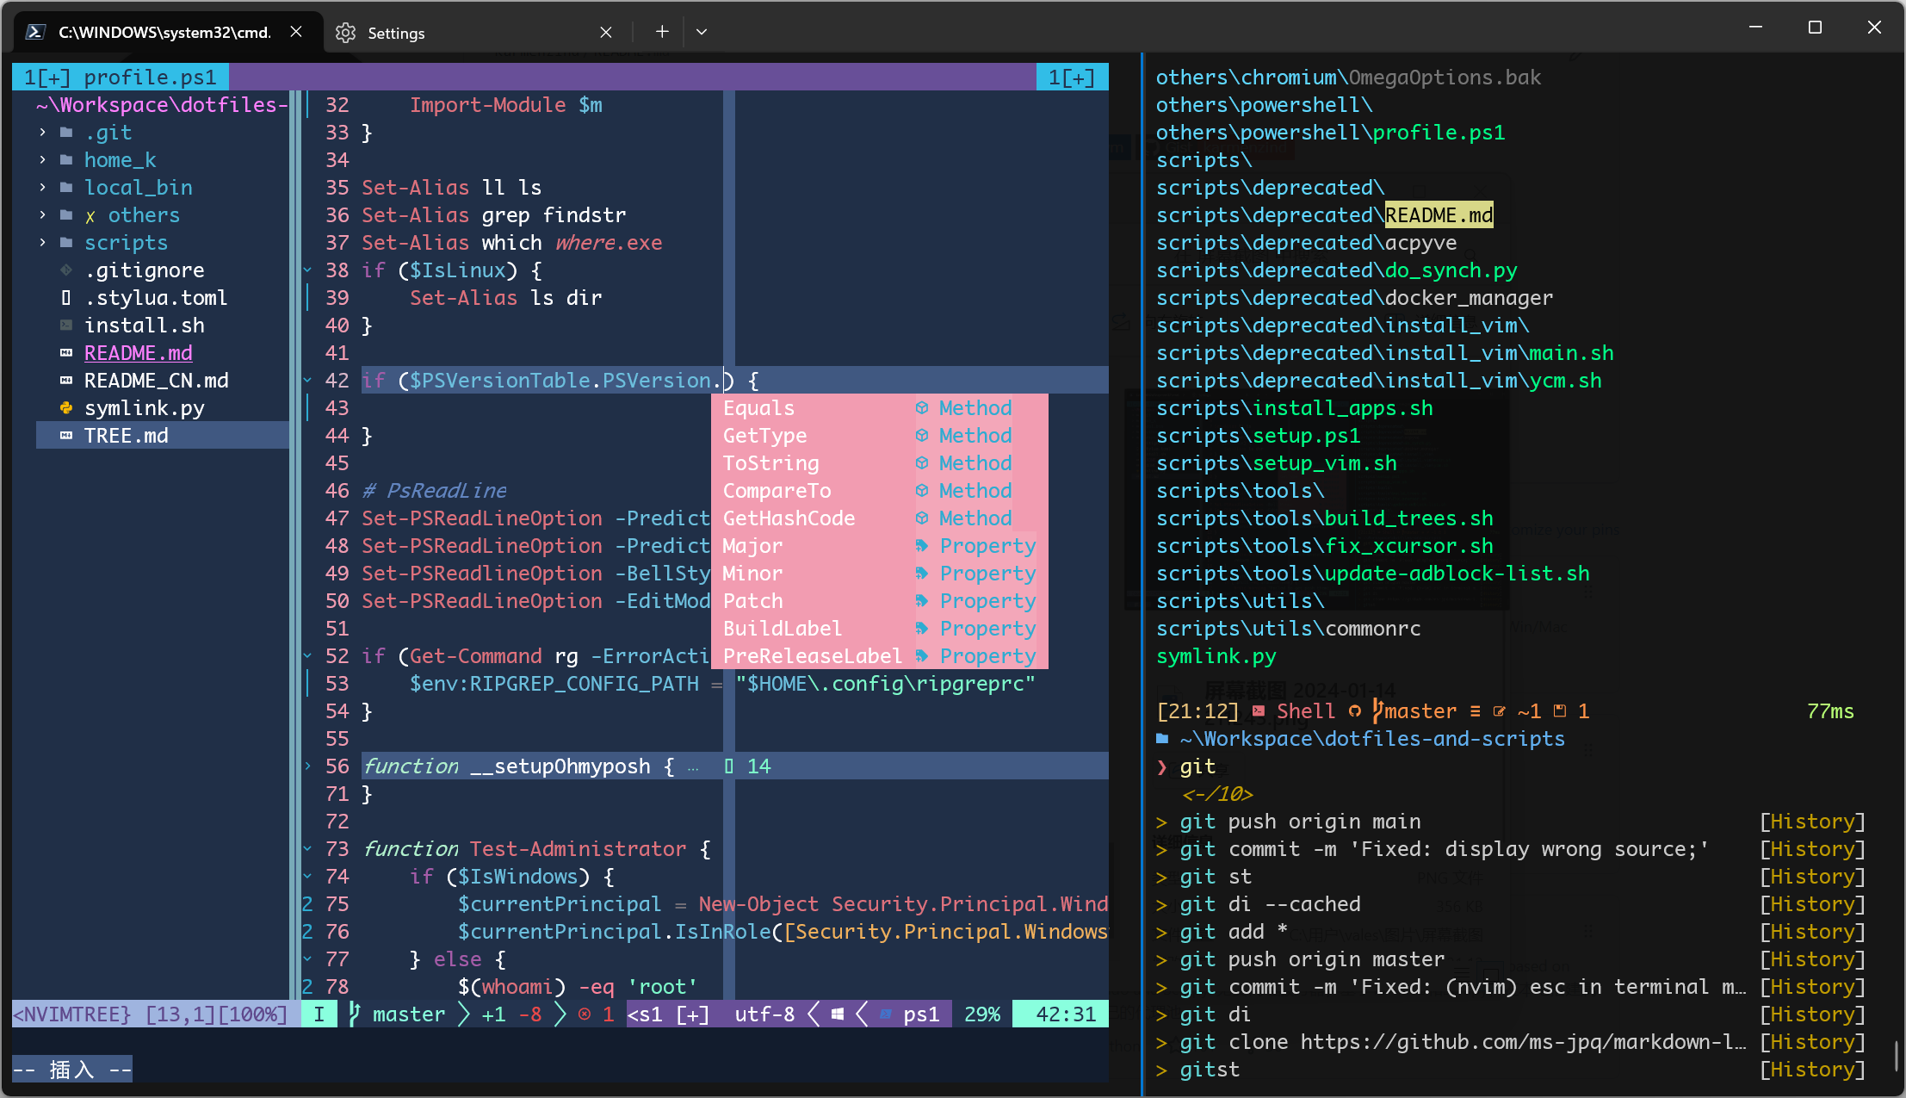This screenshot has width=1906, height=1098.
Task: Click the Settings gear tab icon
Action: tap(346, 33)
